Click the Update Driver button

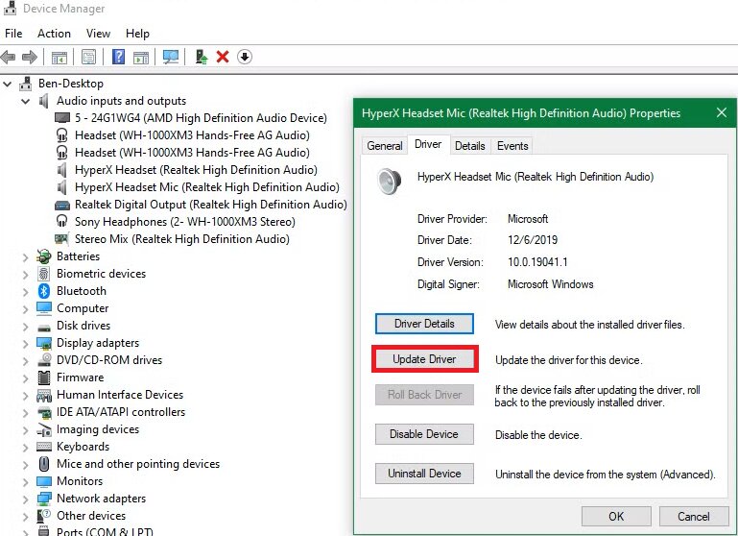click(x=424, y=359)
